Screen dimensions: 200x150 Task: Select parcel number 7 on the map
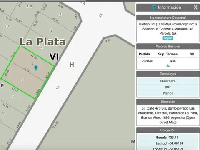coord(13,97)
